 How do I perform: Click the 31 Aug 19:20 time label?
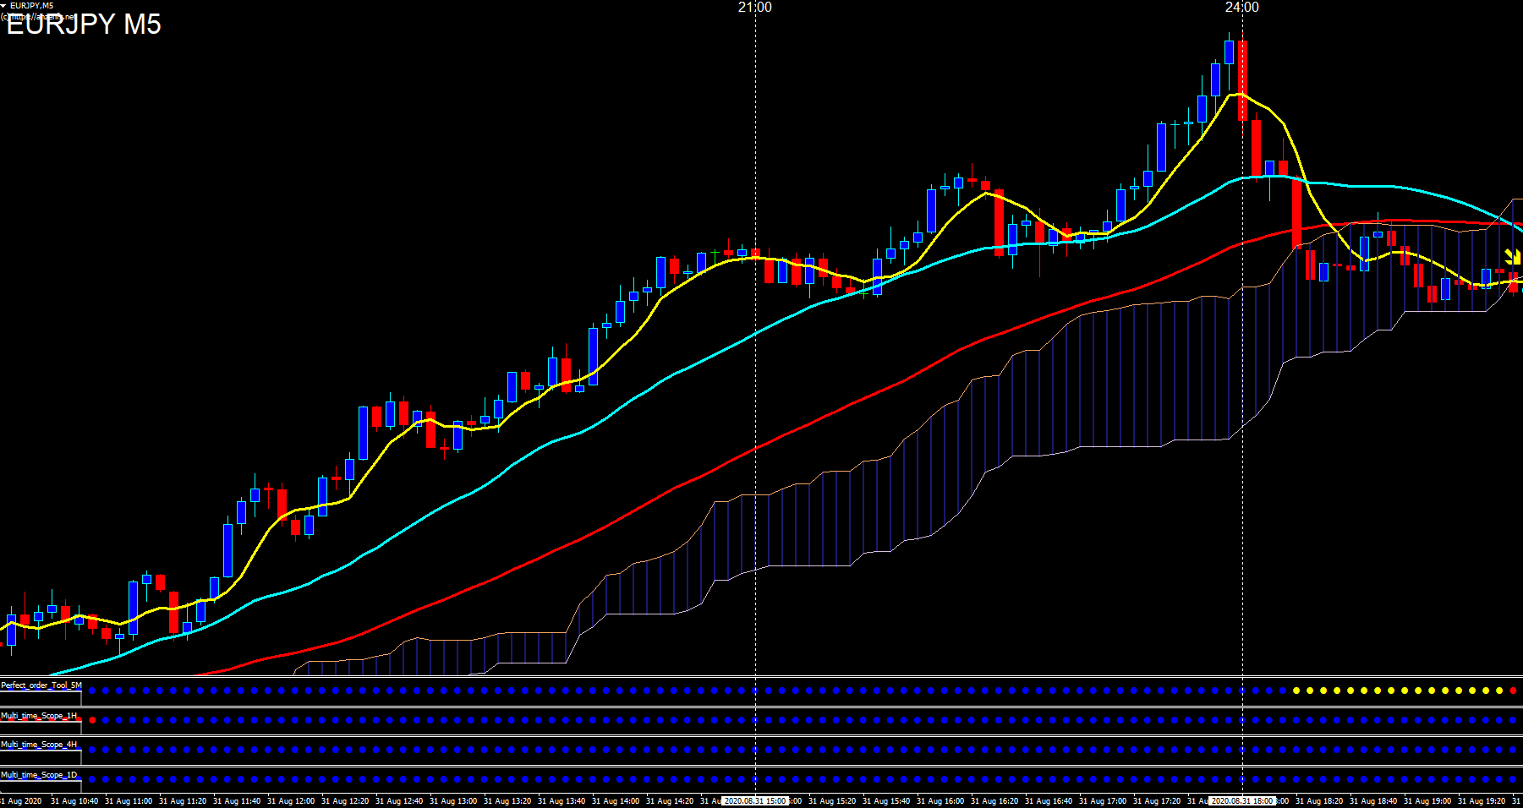pyautogui.click(x=1482, y=801)
